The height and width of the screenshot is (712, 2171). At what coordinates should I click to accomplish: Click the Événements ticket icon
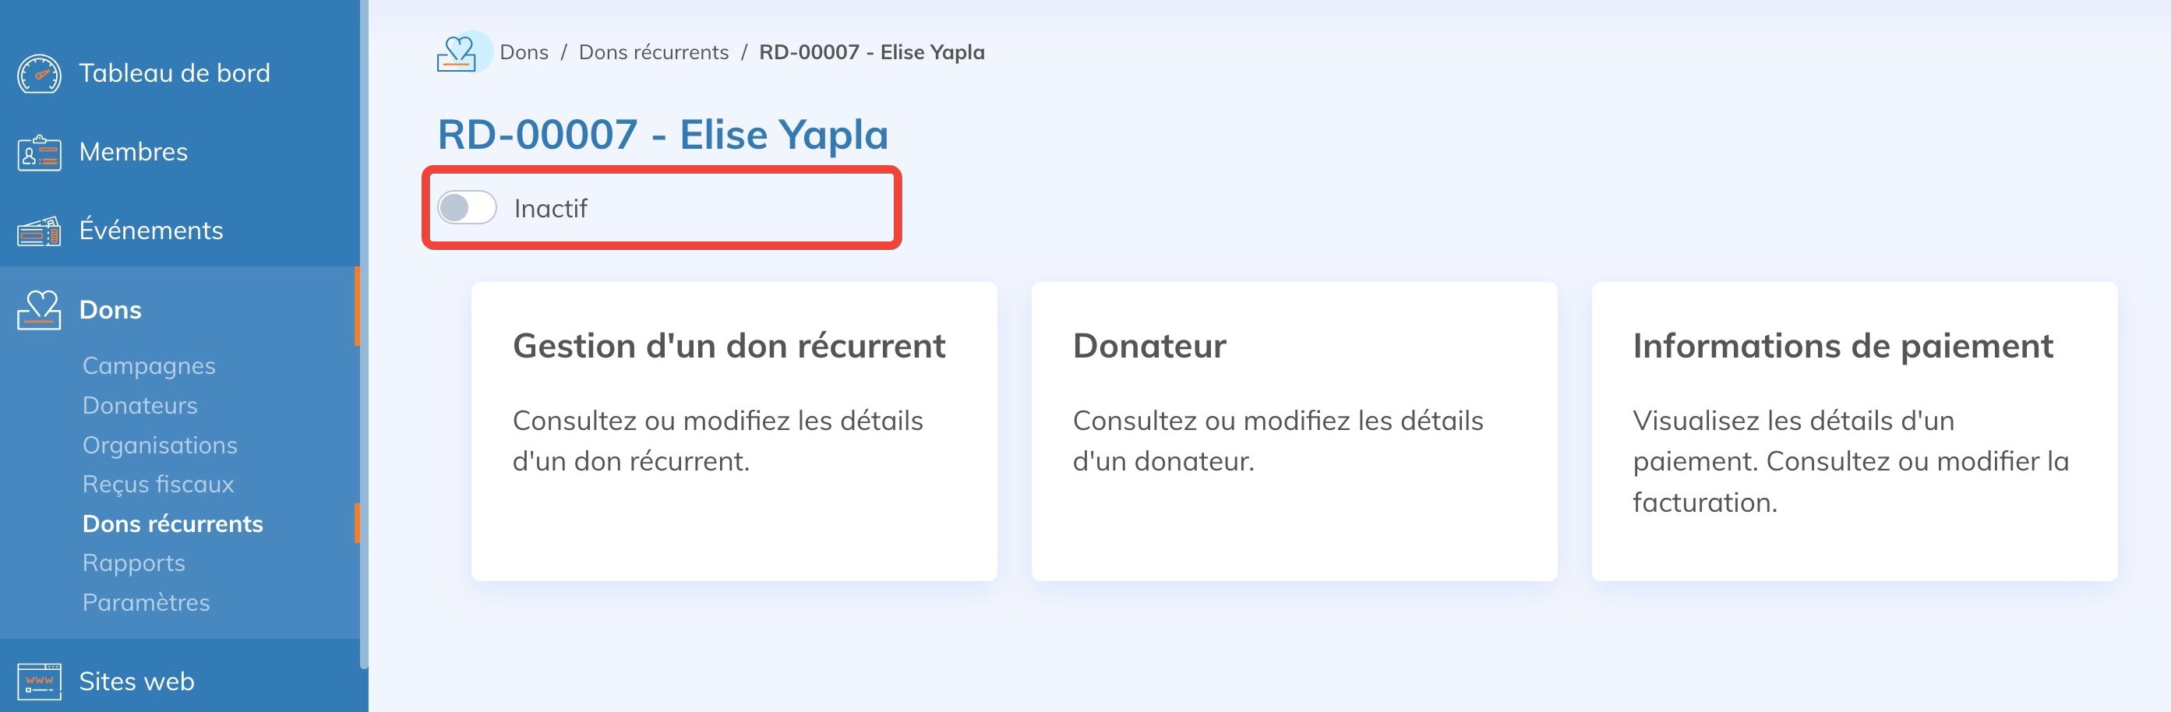click(39, 231)
